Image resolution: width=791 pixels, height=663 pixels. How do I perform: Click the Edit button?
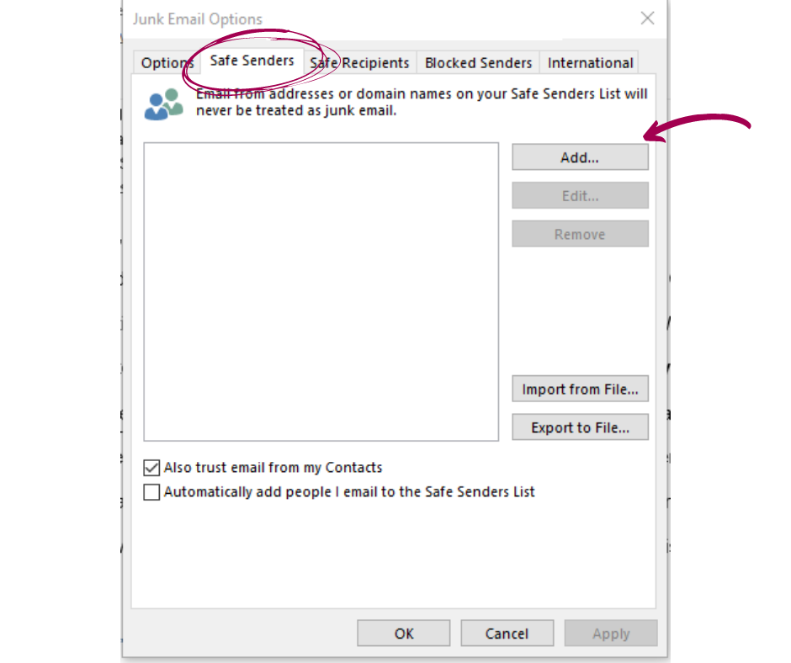580,195
